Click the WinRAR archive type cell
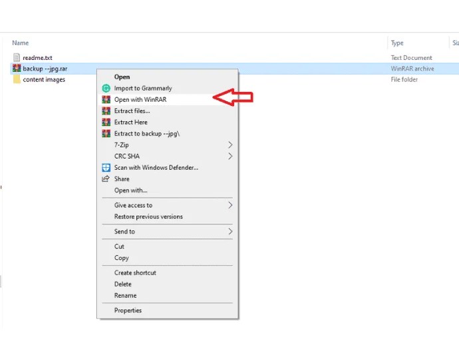459x359 pixels. (412, 69)
